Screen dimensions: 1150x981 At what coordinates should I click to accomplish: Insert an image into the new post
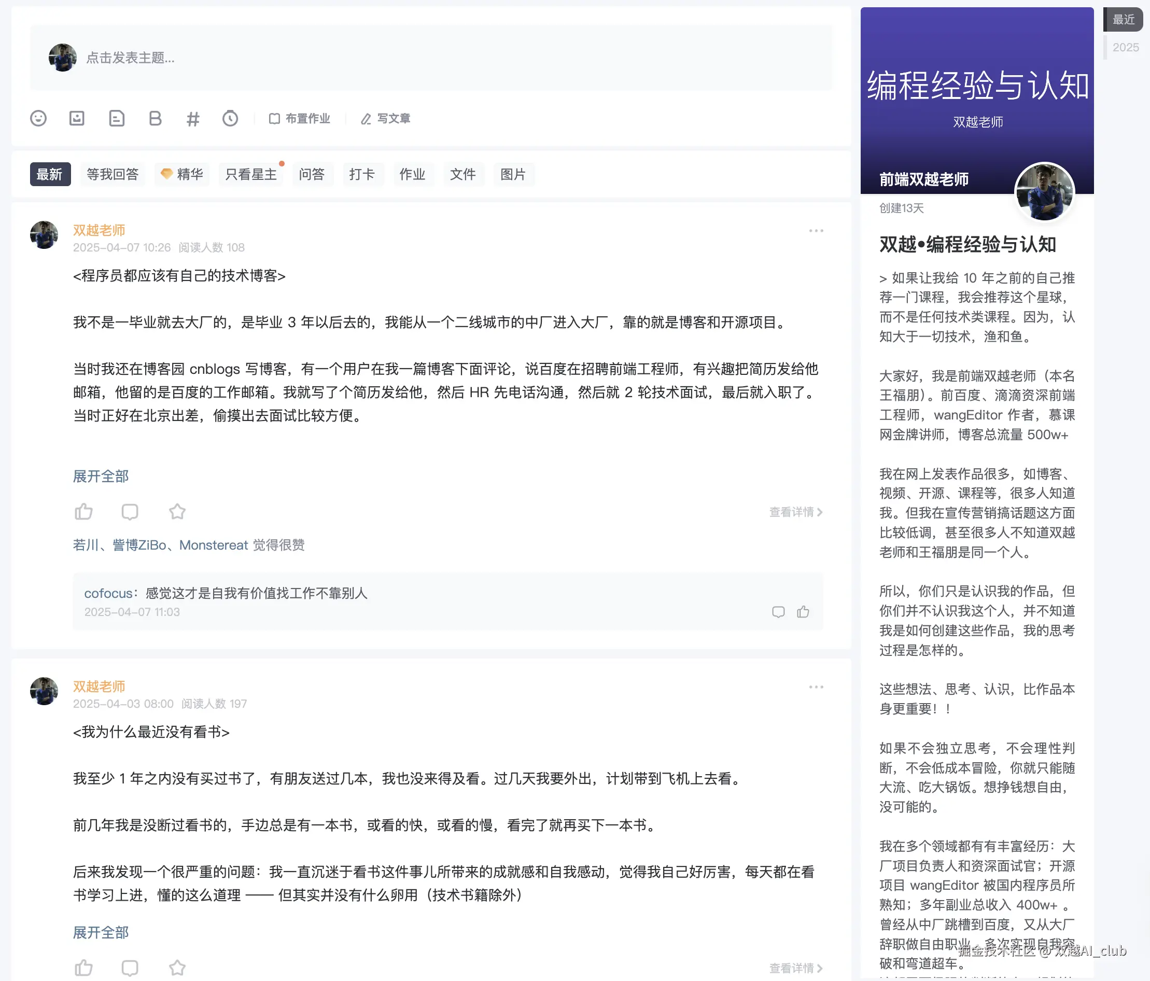point(77,118)
